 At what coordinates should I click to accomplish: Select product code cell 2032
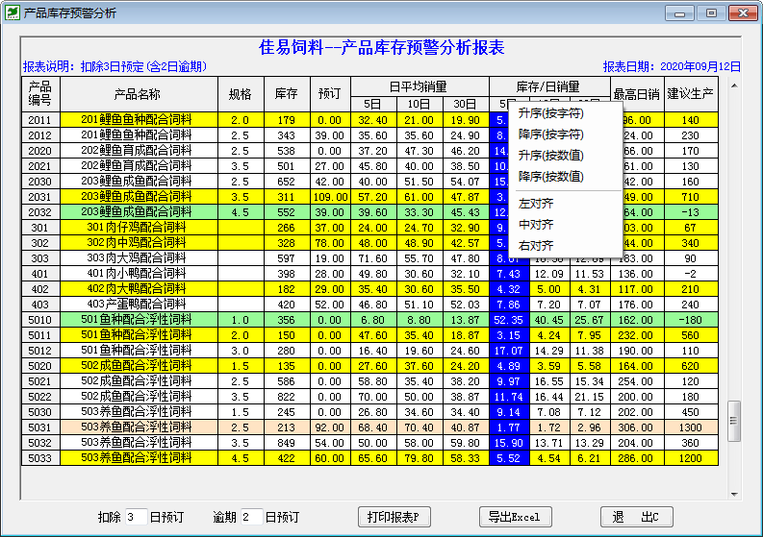pyautogui.click(x=40, y=212)
